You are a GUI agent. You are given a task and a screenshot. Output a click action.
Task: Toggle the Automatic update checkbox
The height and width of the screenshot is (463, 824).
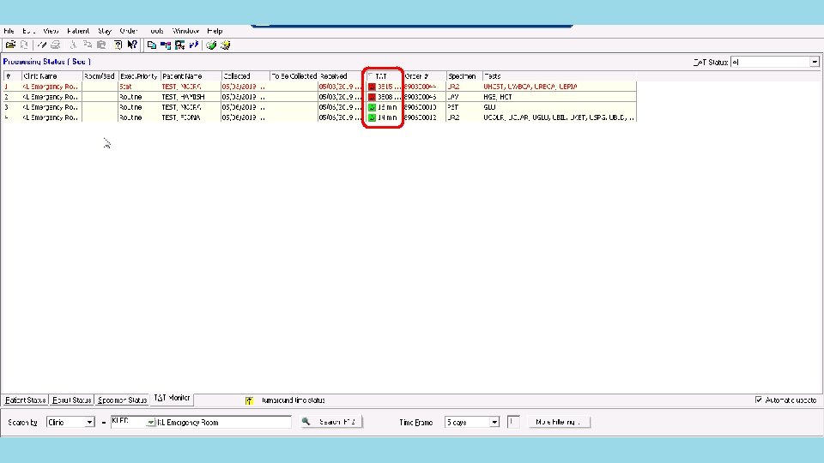click(x=758, y=400)
